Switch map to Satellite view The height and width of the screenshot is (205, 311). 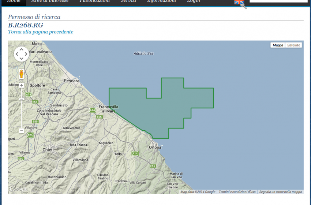(293, 45)
